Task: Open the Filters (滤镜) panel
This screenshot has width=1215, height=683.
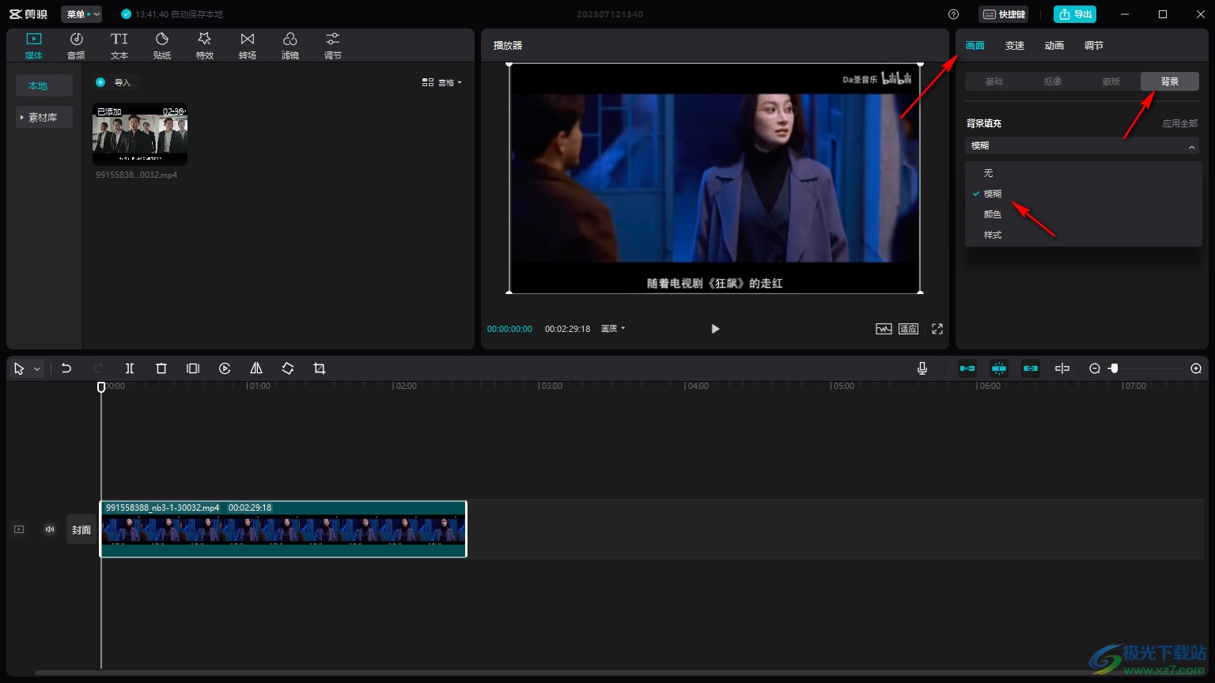Action: click(290, 46)
